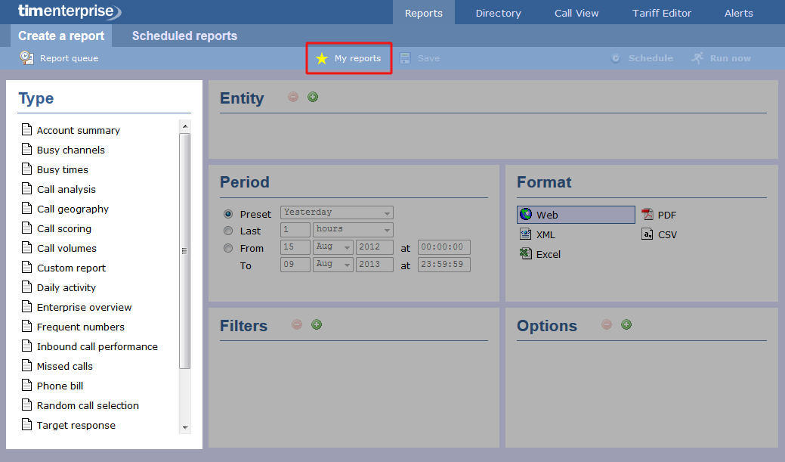The width and height of the screenshot is (785, 462).
Task: Click the green plus icon beside Entity
Action: [312, 97]
